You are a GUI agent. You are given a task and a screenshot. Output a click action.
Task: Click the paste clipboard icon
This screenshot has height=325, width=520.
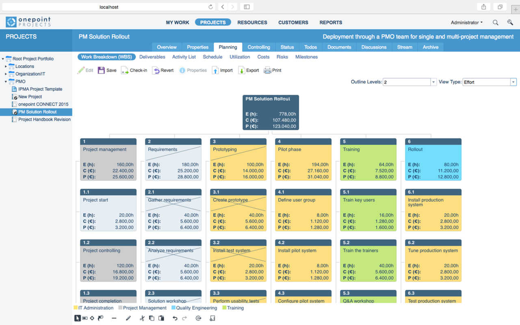[161, 318]
